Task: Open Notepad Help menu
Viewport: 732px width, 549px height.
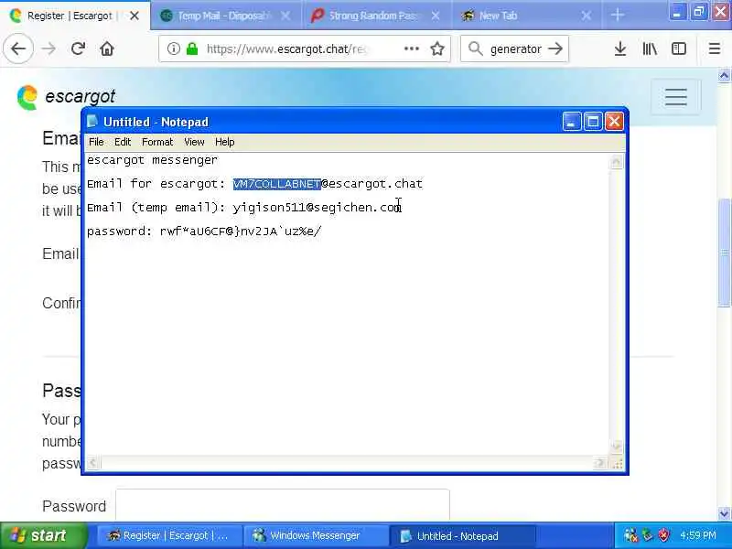Action: click(224, 142)
